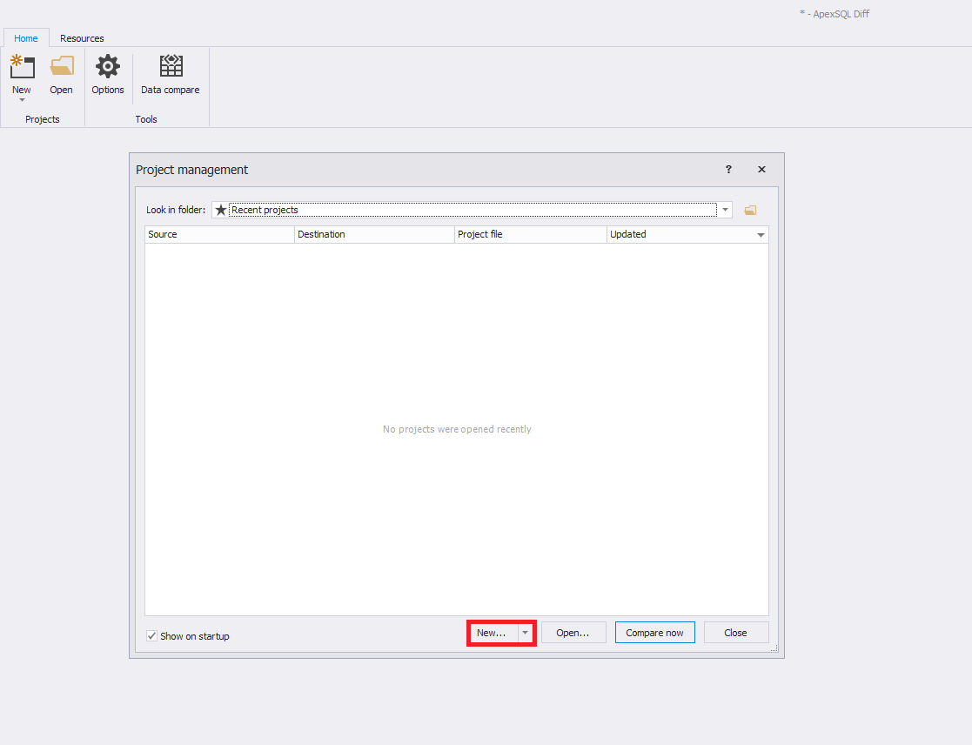
Task: Switch to the Resources ribbon tab
Action: (x=82, y=37)
